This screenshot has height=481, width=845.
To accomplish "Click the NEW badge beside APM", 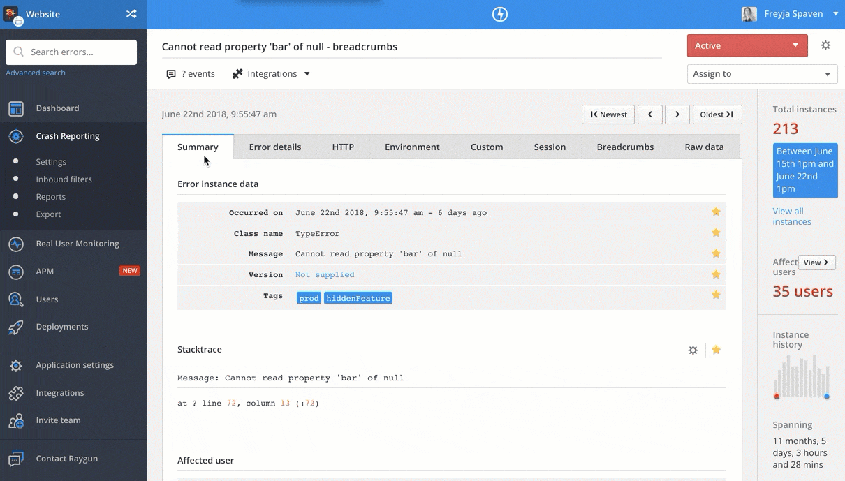I will (x=130, y=271).
